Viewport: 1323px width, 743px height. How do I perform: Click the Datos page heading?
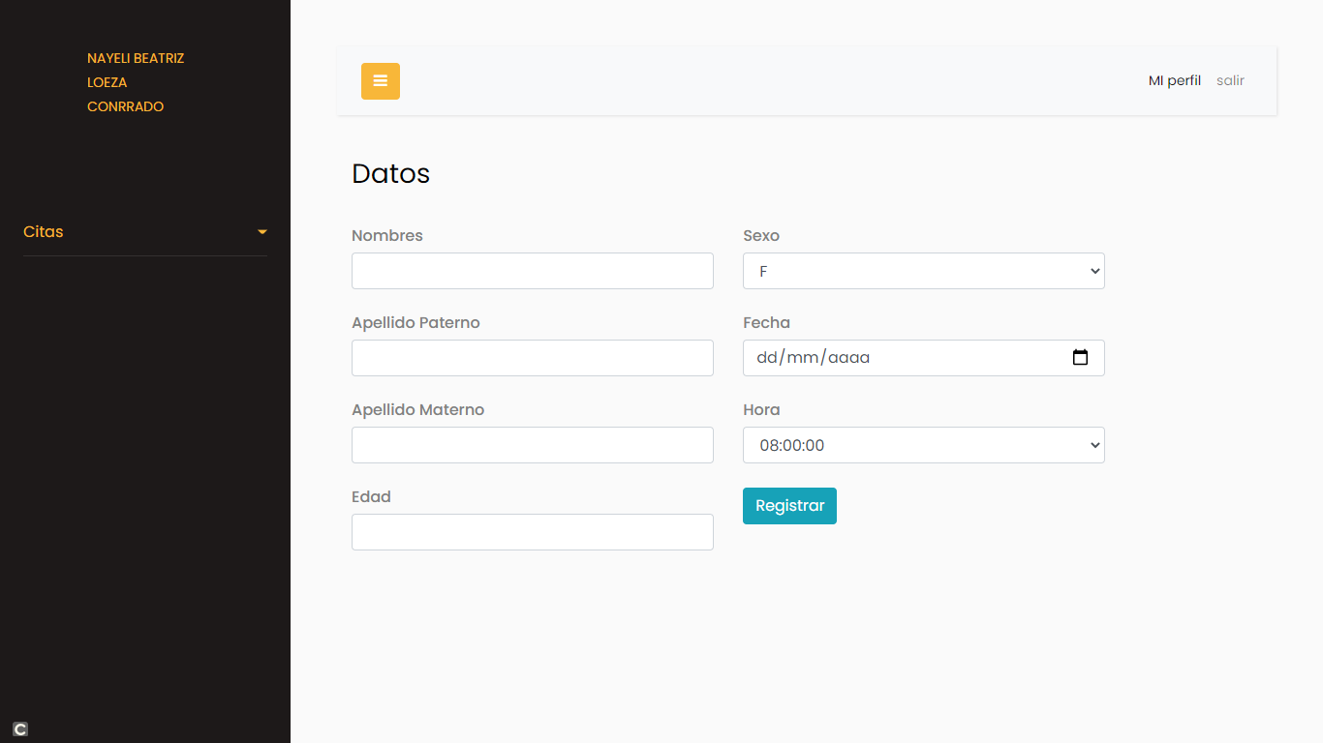[x=390, y=174]
